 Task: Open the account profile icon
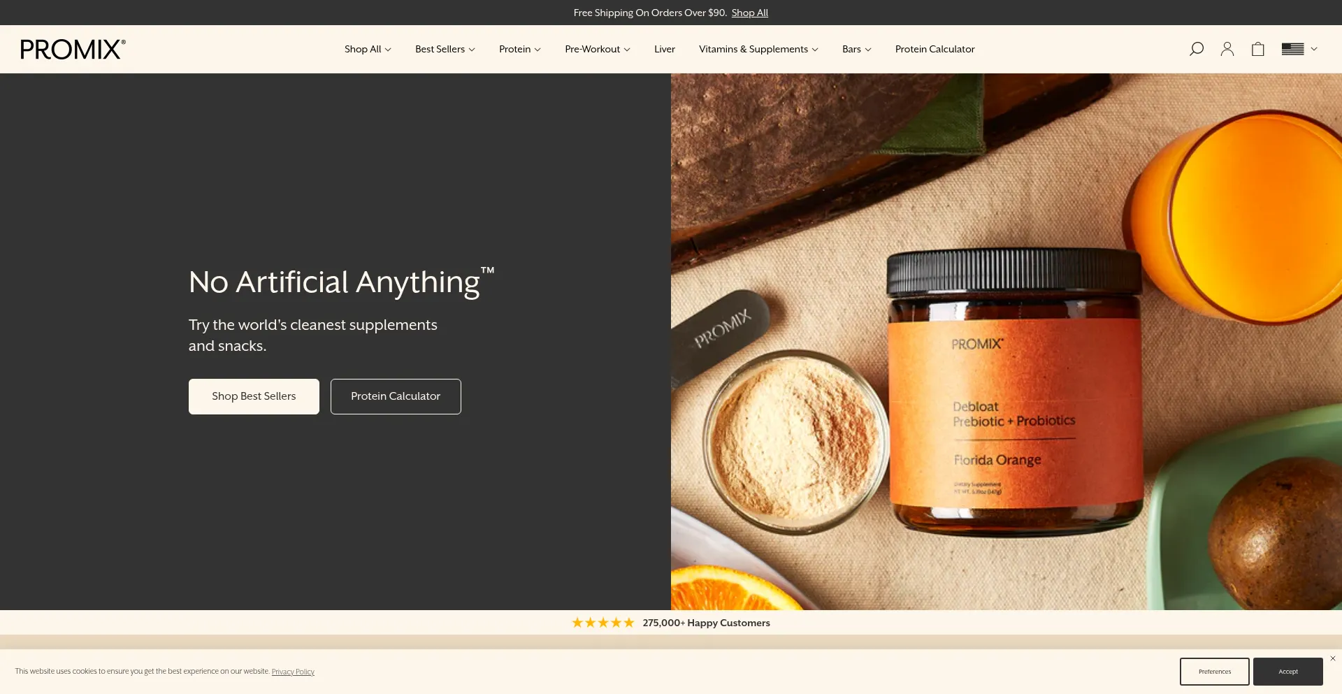click(x=1227, y=49)
